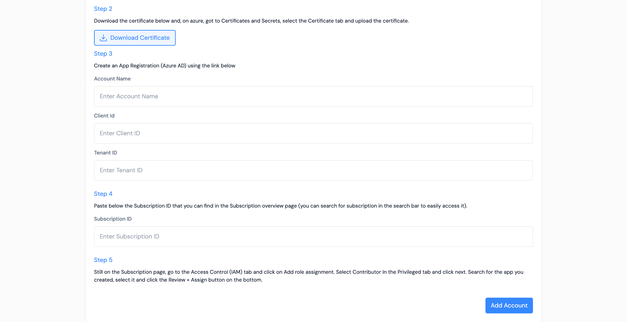Click the Tenant ID label

[105, 152]
